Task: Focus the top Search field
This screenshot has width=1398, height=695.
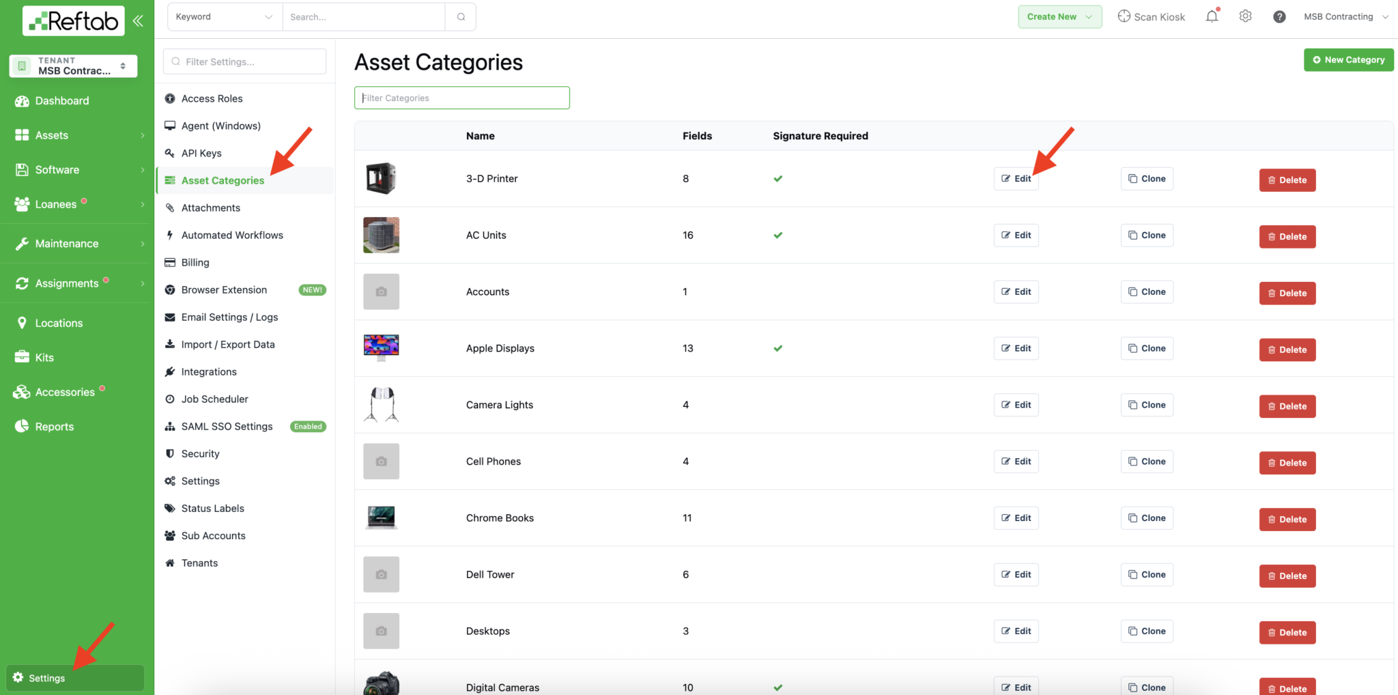Action: coord(364,17)
